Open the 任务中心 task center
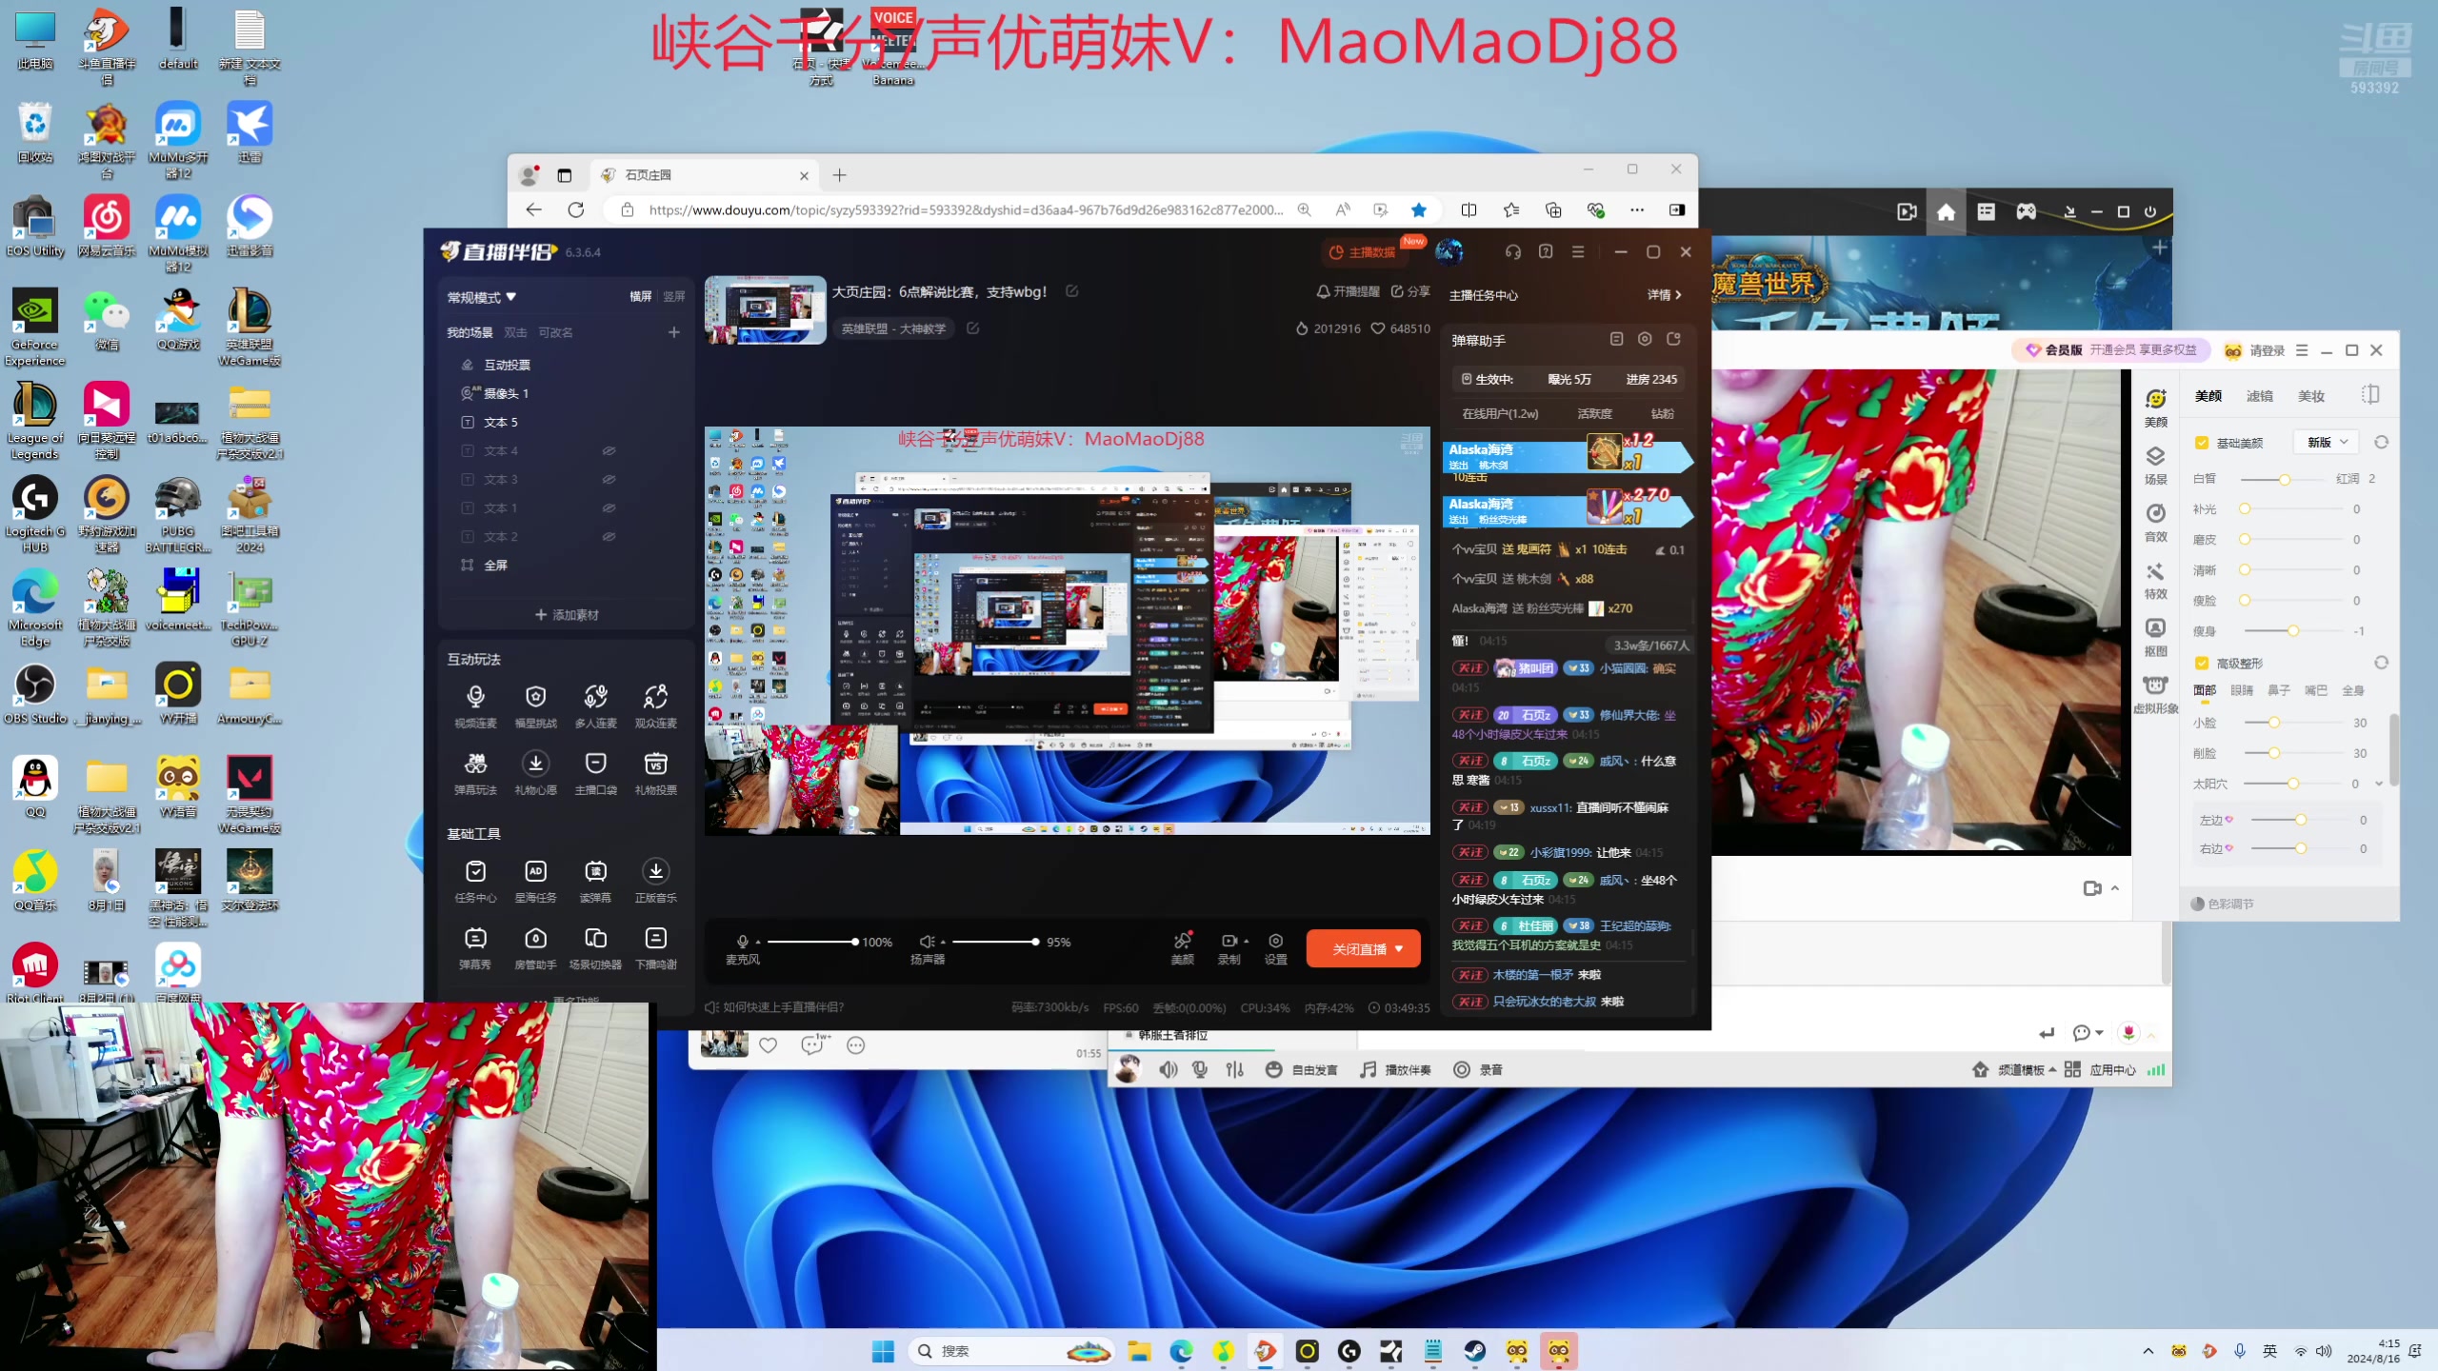The width and height of the screenshot is (2438, 1371). pyautogui.click(x=475, y=882)
